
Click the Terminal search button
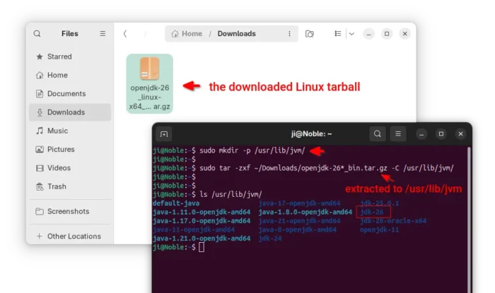coord(378,133)
